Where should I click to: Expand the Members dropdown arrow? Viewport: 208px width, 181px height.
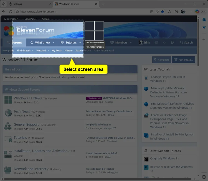coord(131,43)
